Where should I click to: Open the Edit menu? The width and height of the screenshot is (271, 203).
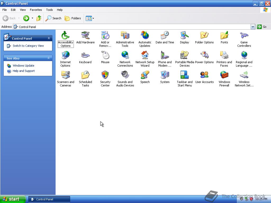tap(13, 10)
